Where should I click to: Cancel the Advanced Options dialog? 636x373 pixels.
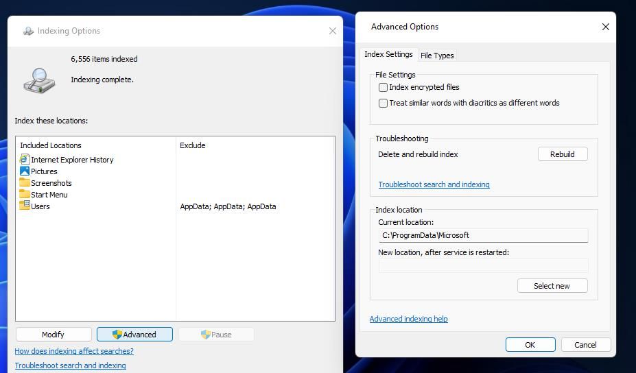[585, 345]
